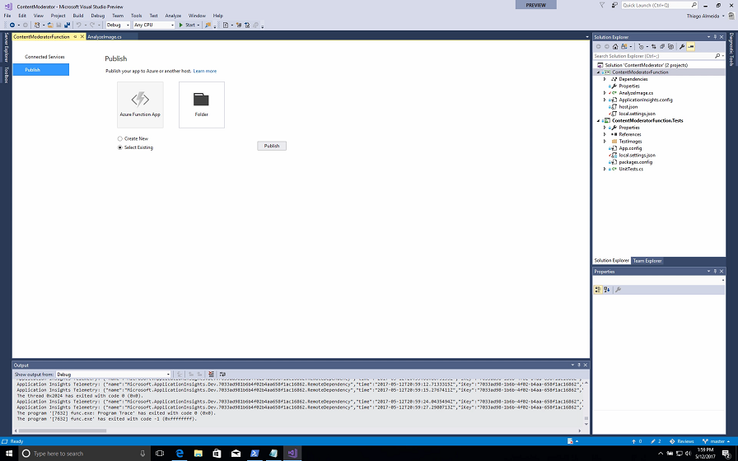Image resolution: width=738 pixels, height=461 pixels.
Task: Open the Analyze menu
Action: (173, 16)
